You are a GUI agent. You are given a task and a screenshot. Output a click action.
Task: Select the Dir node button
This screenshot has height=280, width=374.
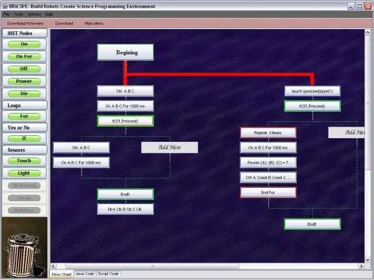(x=24, y=93)
